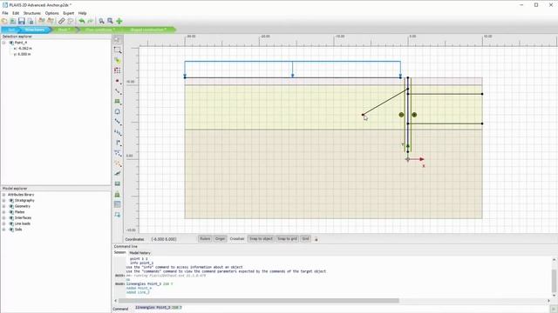
Task: Click the Undo green arrow
Action: 82,21
